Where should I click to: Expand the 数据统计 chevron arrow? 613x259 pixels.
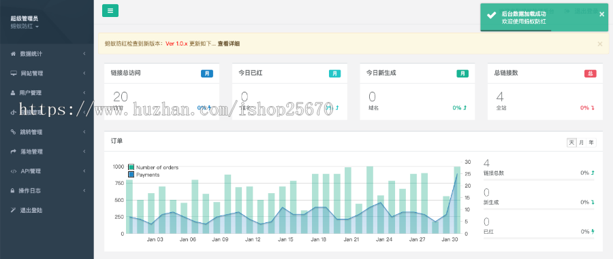[84, 54]
